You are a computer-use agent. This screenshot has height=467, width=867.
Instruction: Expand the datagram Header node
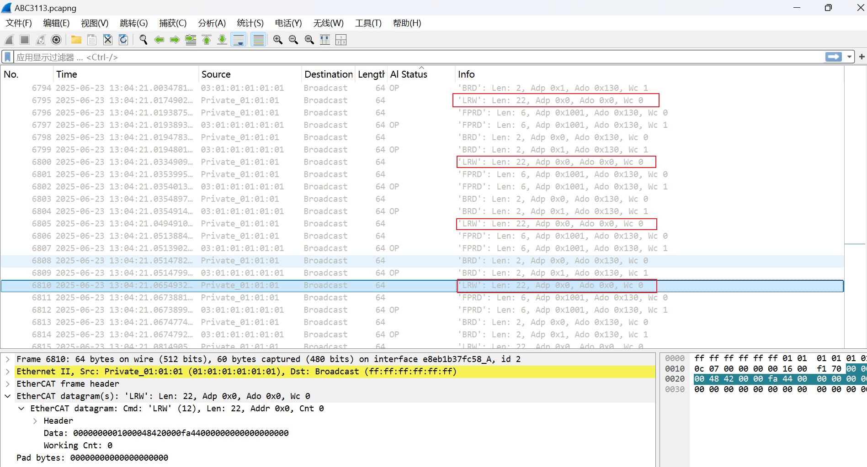click(x=35, y=421)
